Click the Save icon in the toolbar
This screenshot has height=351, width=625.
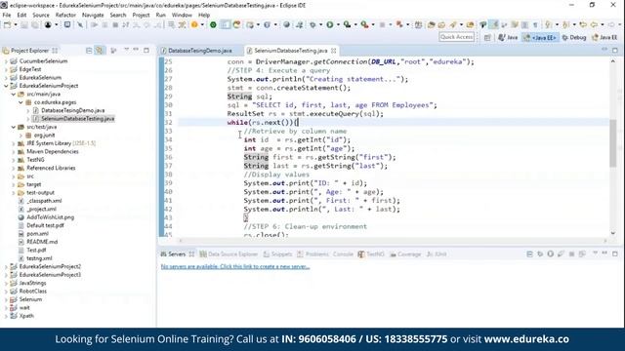pyautogui.click(x=24, y=24)
